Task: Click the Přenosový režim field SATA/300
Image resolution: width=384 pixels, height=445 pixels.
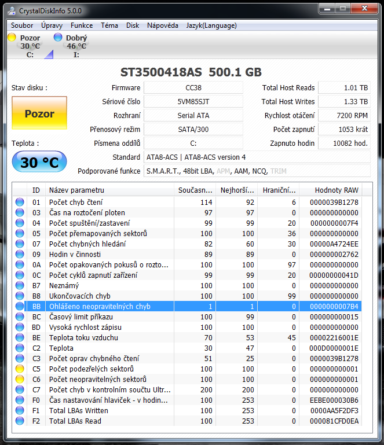Action: (x=193, y=130)
